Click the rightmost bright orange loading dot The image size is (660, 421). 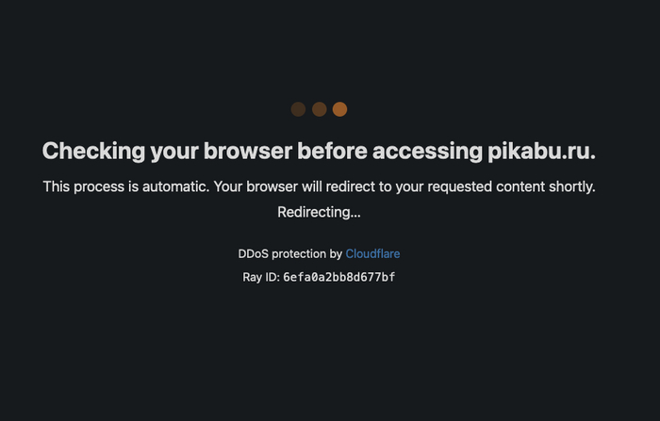pos(339,109)
